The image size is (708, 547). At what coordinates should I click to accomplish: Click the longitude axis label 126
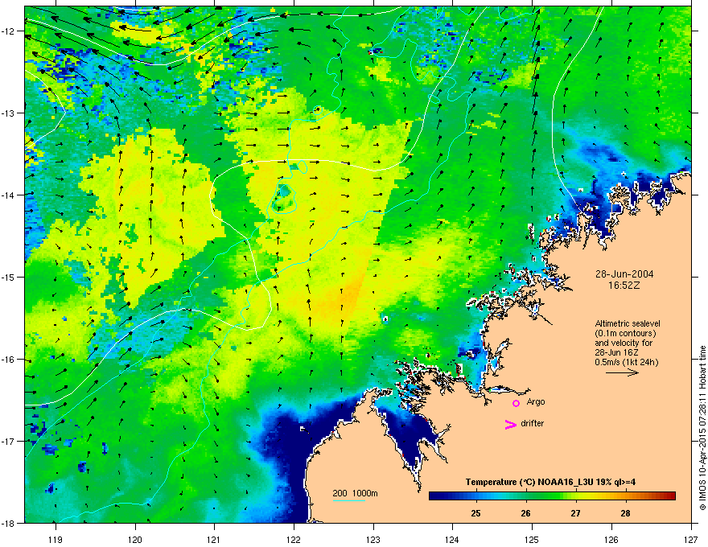pos(611,539)
